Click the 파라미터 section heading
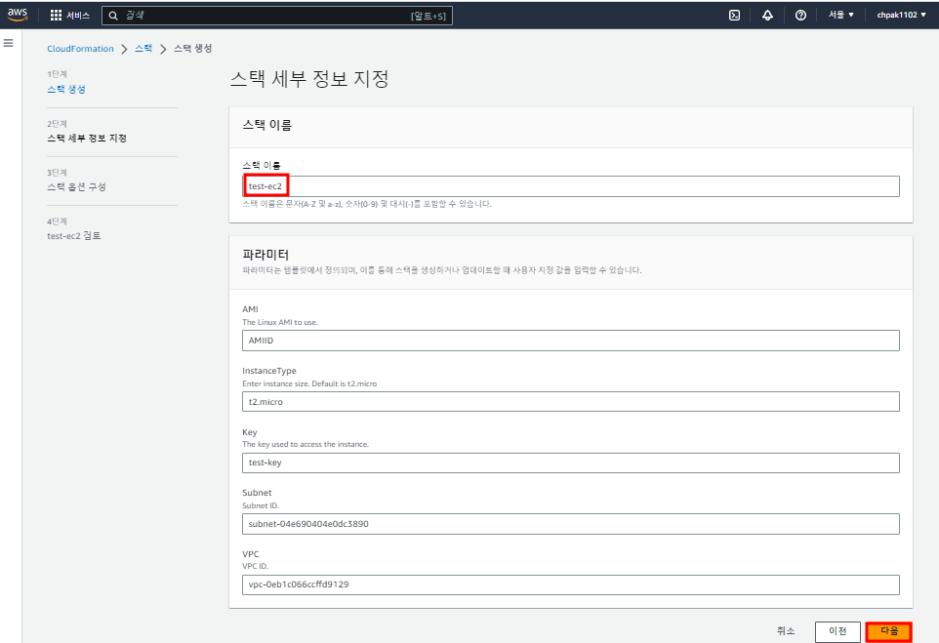Image resolution: width=939 pixels, height=643 pixels. coord(265,255)
